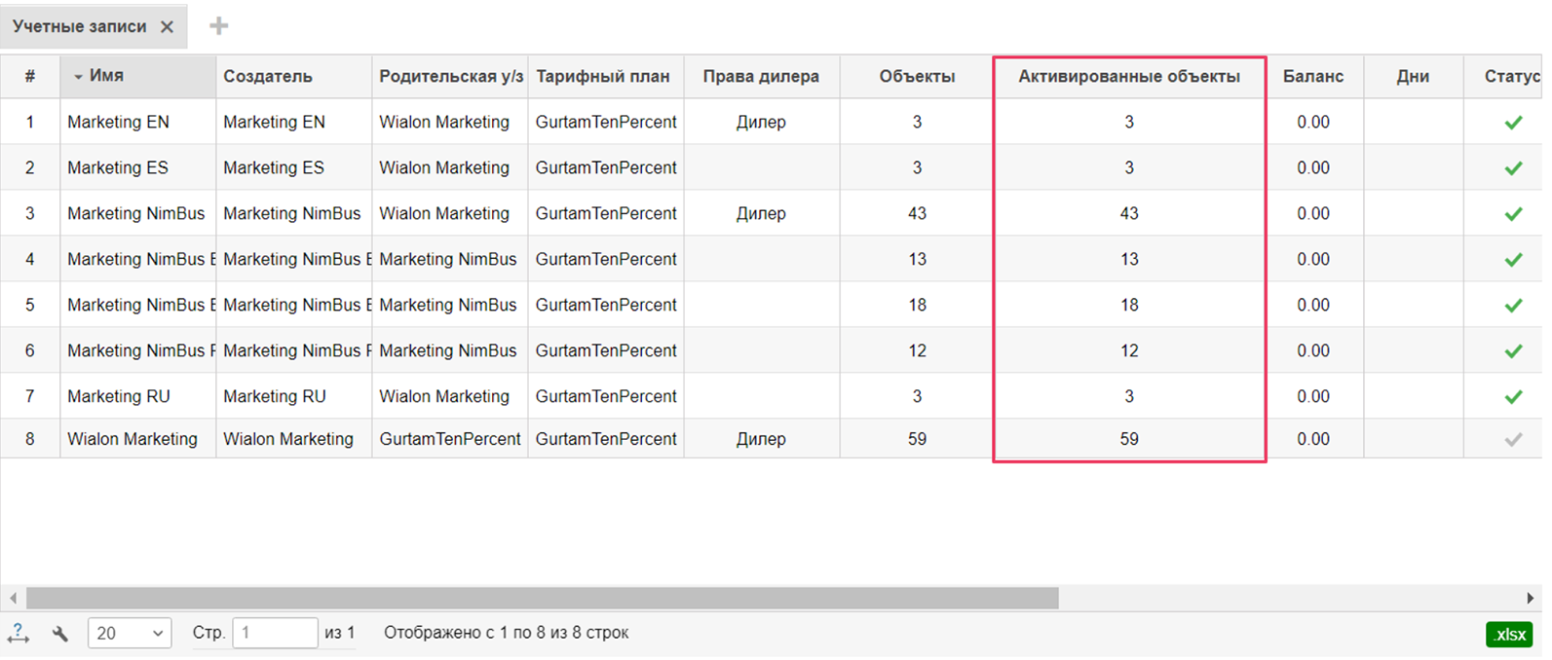Click the right arrow of the horizontal scrollbar
The width and height of the screenshot is (1552, 660).
pos(1531,598)
